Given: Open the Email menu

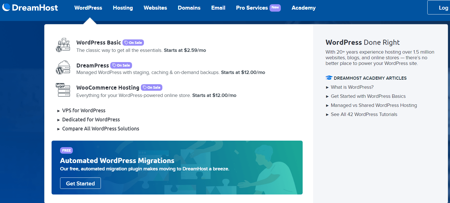Looking at the screenshot, I should coord(218,8).
